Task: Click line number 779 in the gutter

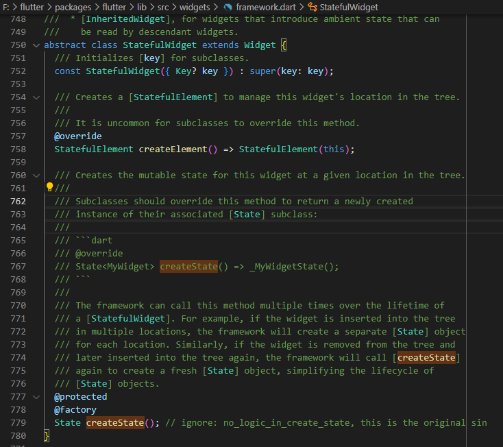Action: [18, 423]
